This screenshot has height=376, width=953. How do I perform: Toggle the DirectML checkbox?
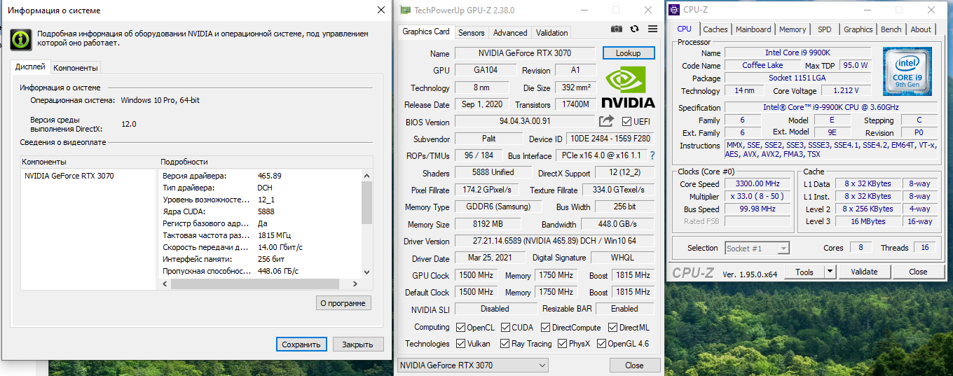coord(612,327)
